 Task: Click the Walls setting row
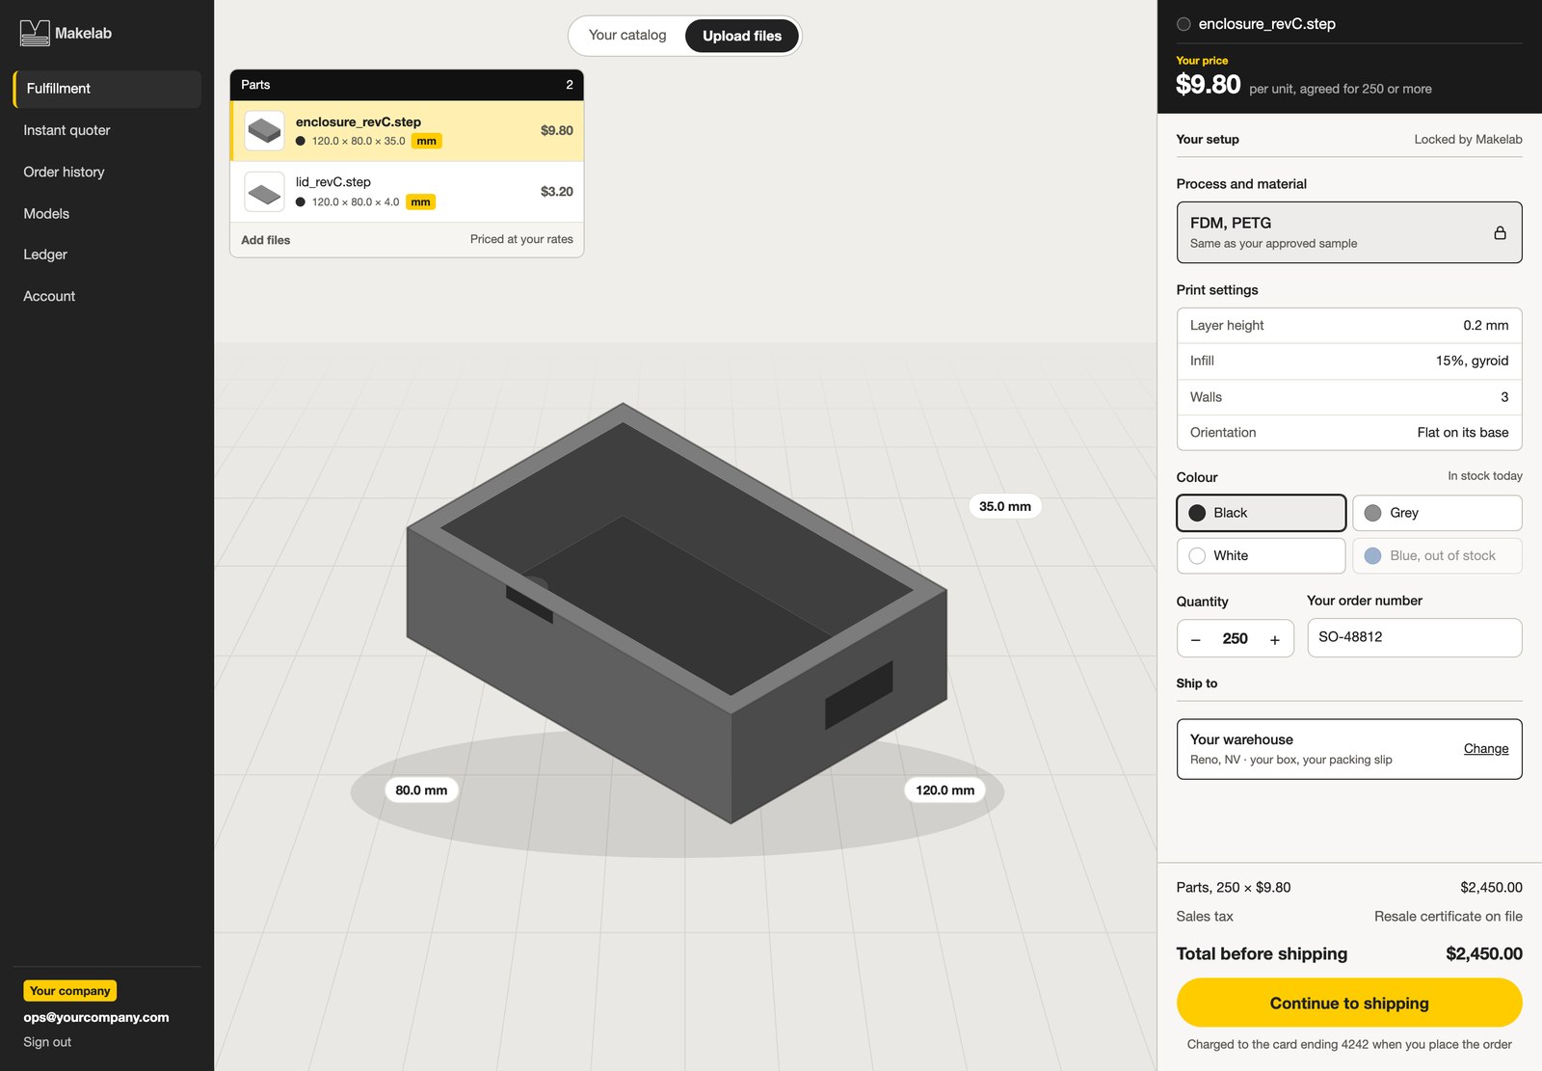click(1348, 397)
